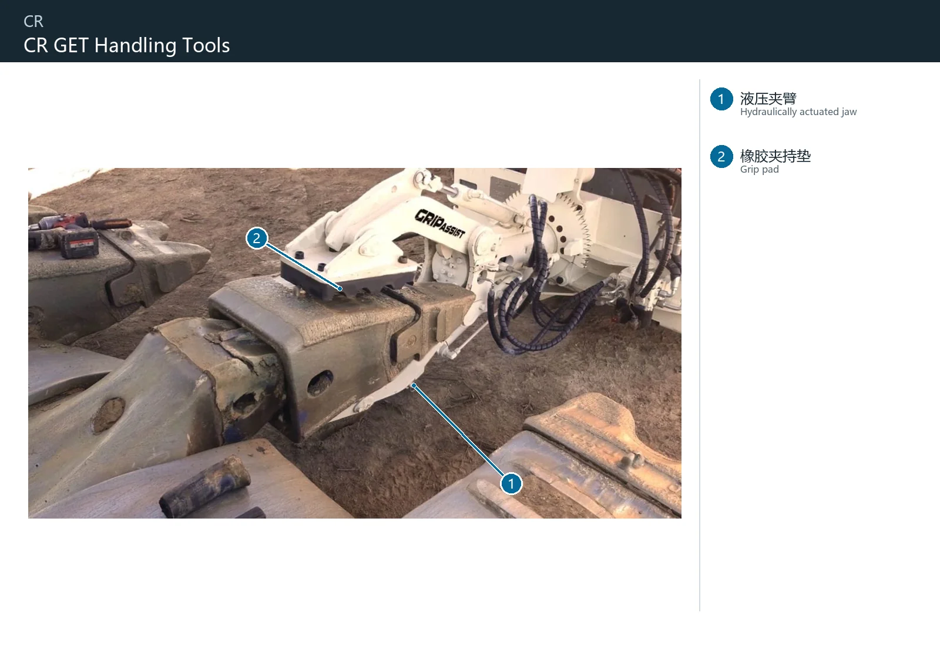Click the 'CR' breadcrumb in header

click(33, 21)
